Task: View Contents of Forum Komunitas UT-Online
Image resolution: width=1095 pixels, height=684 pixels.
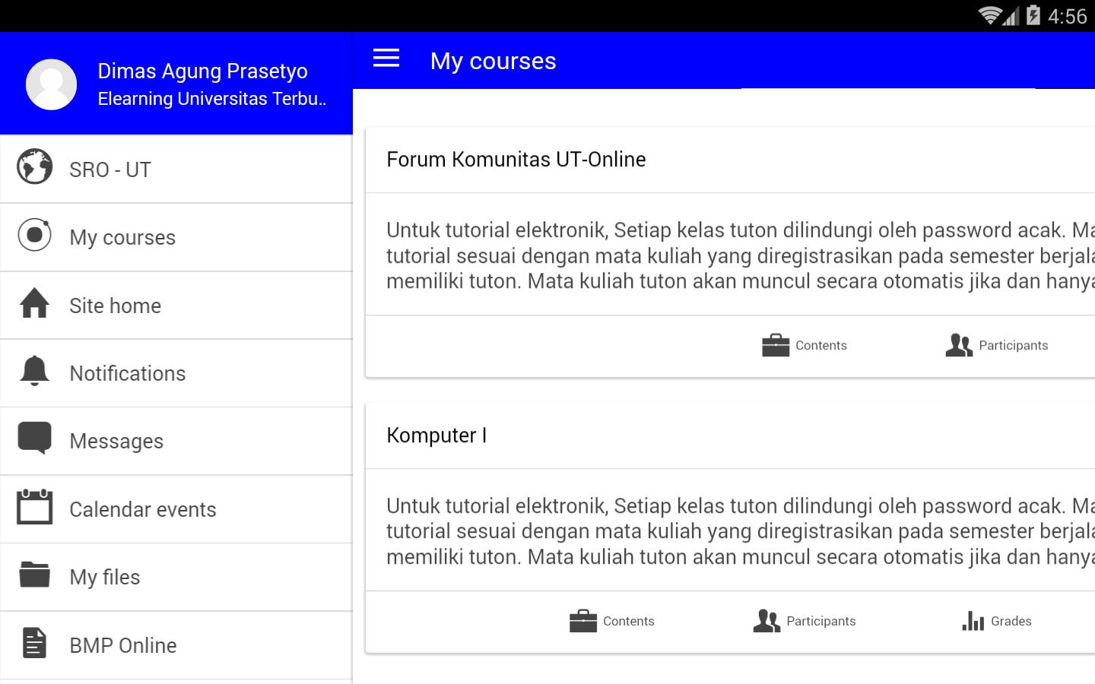Action: click(805, 345)
